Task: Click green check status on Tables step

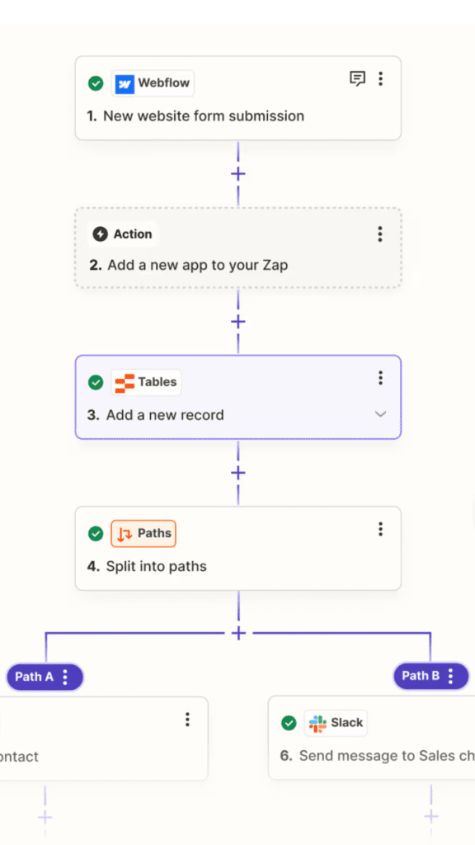Action: point(96,382)
